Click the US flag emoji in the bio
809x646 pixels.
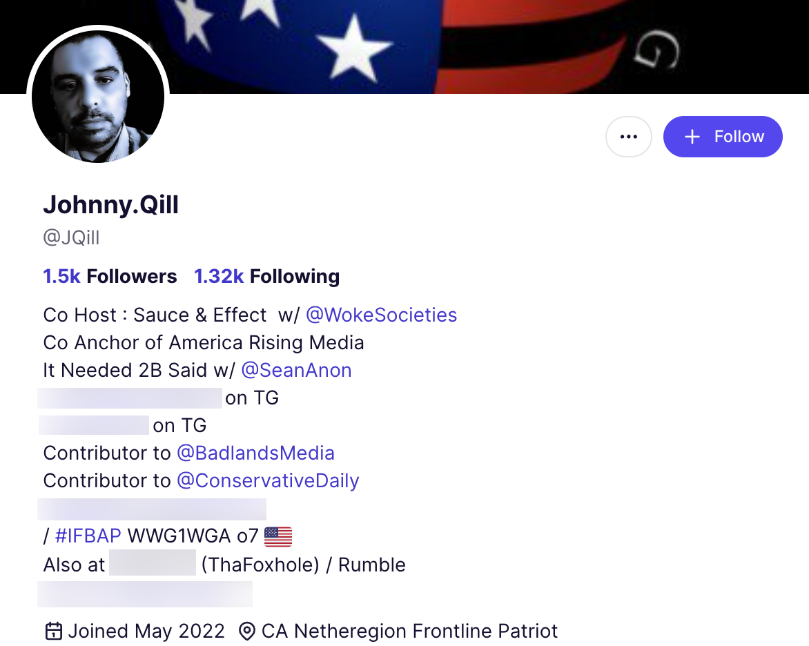[x=278, y=536]
